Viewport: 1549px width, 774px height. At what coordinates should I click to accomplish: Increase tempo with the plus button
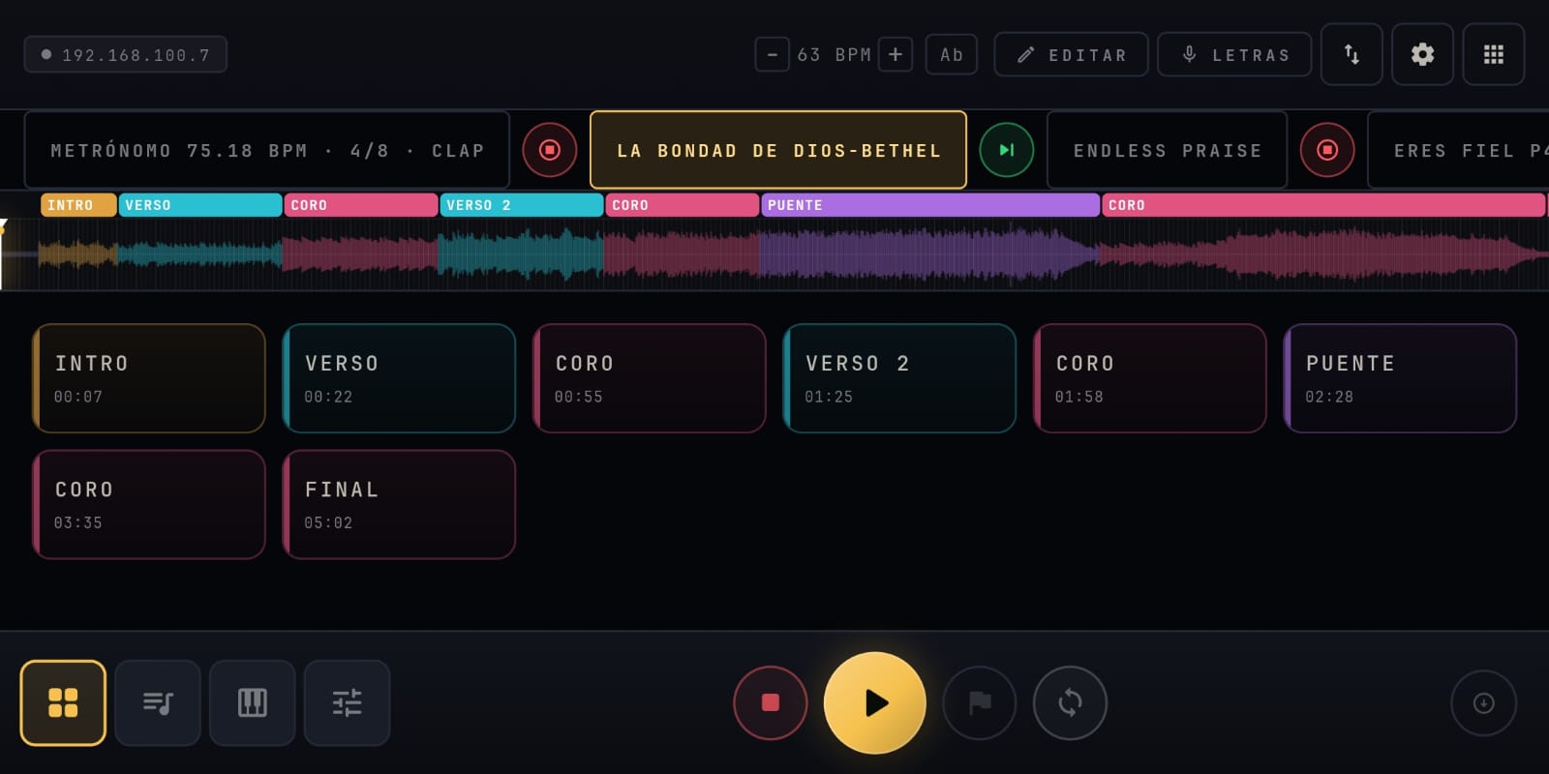896,54
